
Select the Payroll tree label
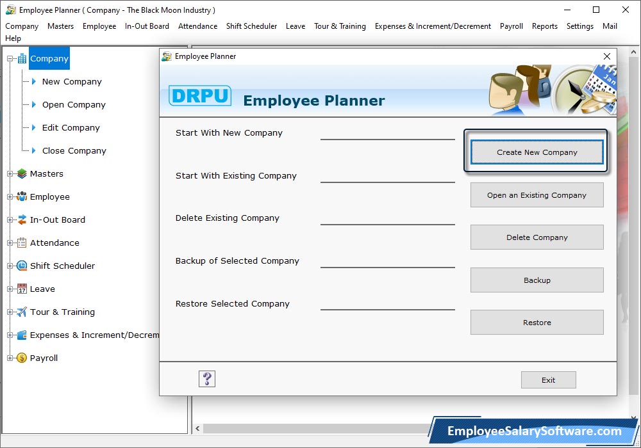[x=44, y=358]
